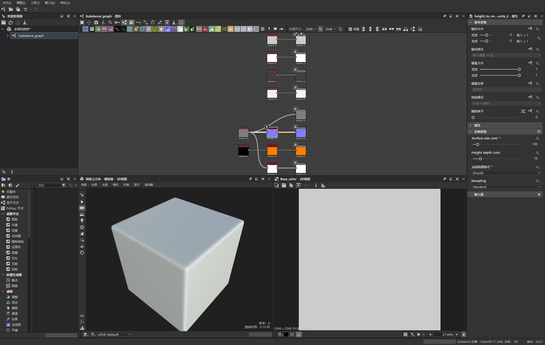Image resolution: width=545 pixels, height=345 pixels.
Task: Select 运算符 function node category
Action: [16, 247]
